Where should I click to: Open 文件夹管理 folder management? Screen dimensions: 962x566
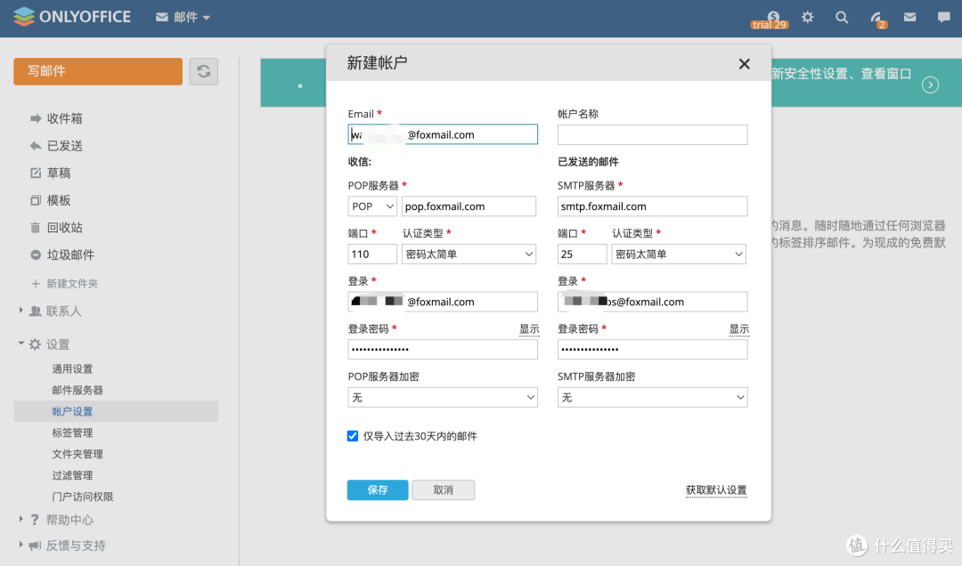(77, 455)
